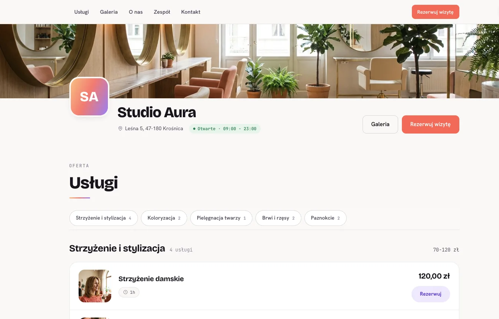Viewport: 499px width, 319px height.
Task: Select the Strzyżenie i stylizacja category tab
Action: click(103, 218)
